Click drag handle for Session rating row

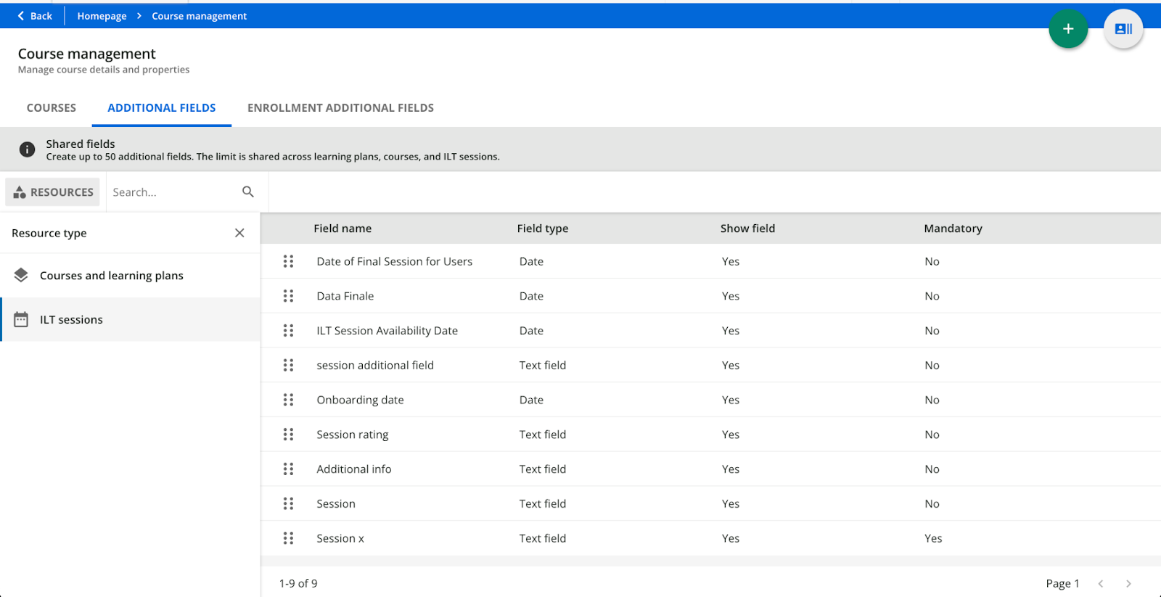pyautogui.click(x=288, y=435)
